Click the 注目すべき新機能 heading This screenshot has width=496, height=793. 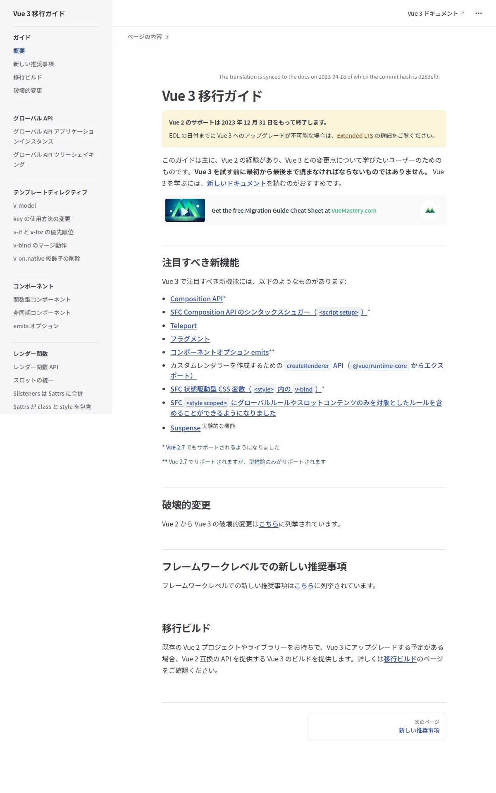(200, 263)
